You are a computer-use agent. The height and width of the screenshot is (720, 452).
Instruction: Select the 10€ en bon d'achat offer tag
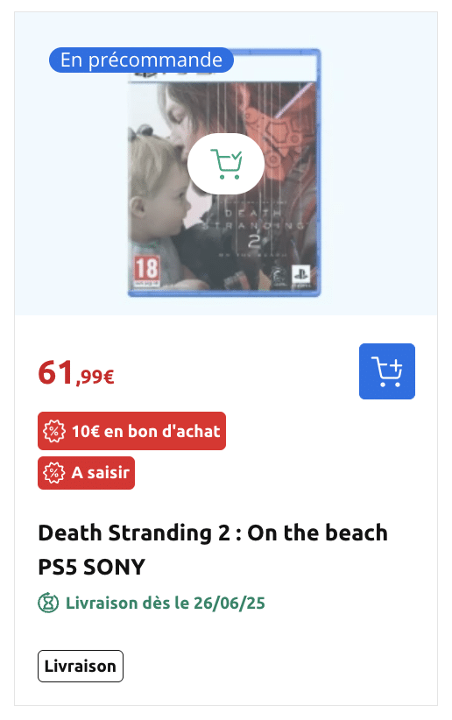(131, 431)
